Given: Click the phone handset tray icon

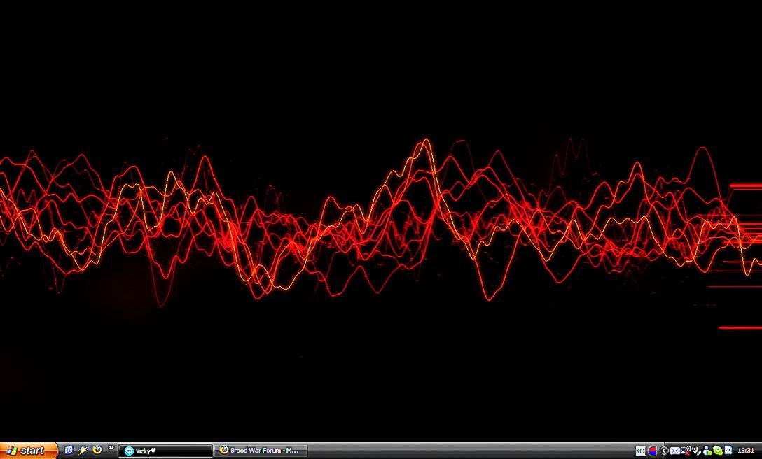Looking at the screenshot, I should [x=697, y=451].
